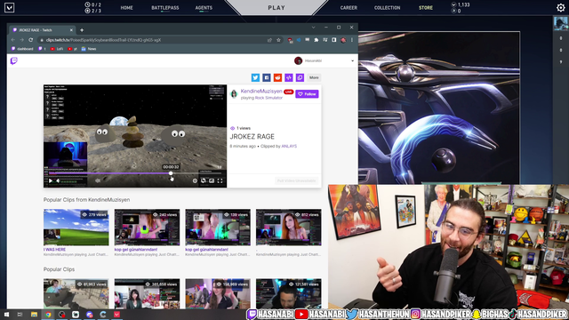Image resolution: width=569 pixels, height=320 pixels.
Task: Open the Rock Simulator game link
Action: pos(268,98)
